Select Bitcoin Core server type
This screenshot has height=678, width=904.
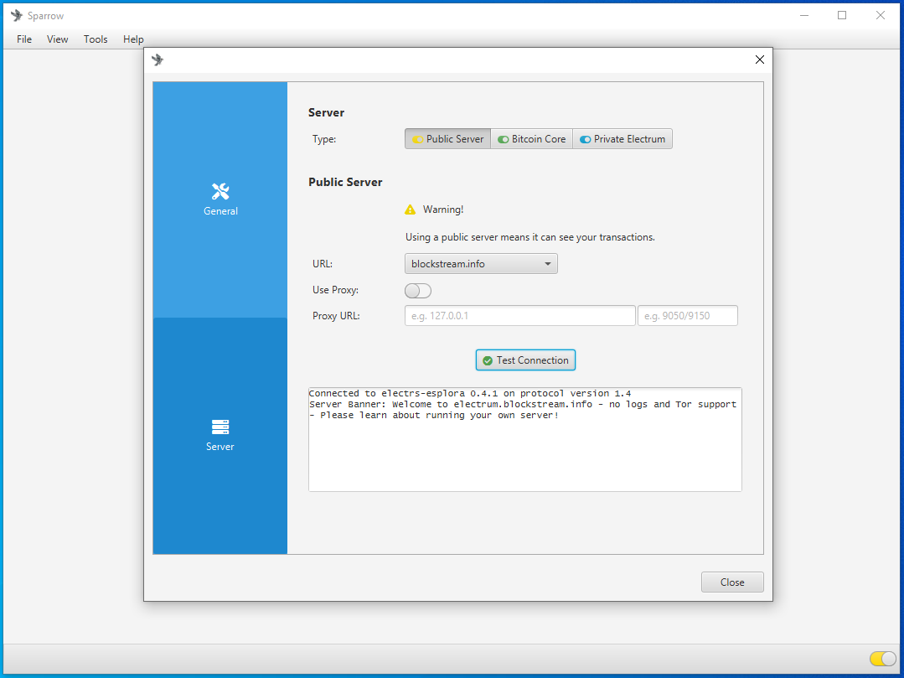[531, 139]
